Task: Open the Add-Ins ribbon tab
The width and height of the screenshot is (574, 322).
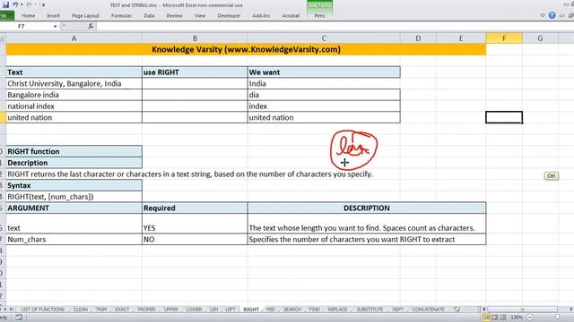Action: click(261, 16)
